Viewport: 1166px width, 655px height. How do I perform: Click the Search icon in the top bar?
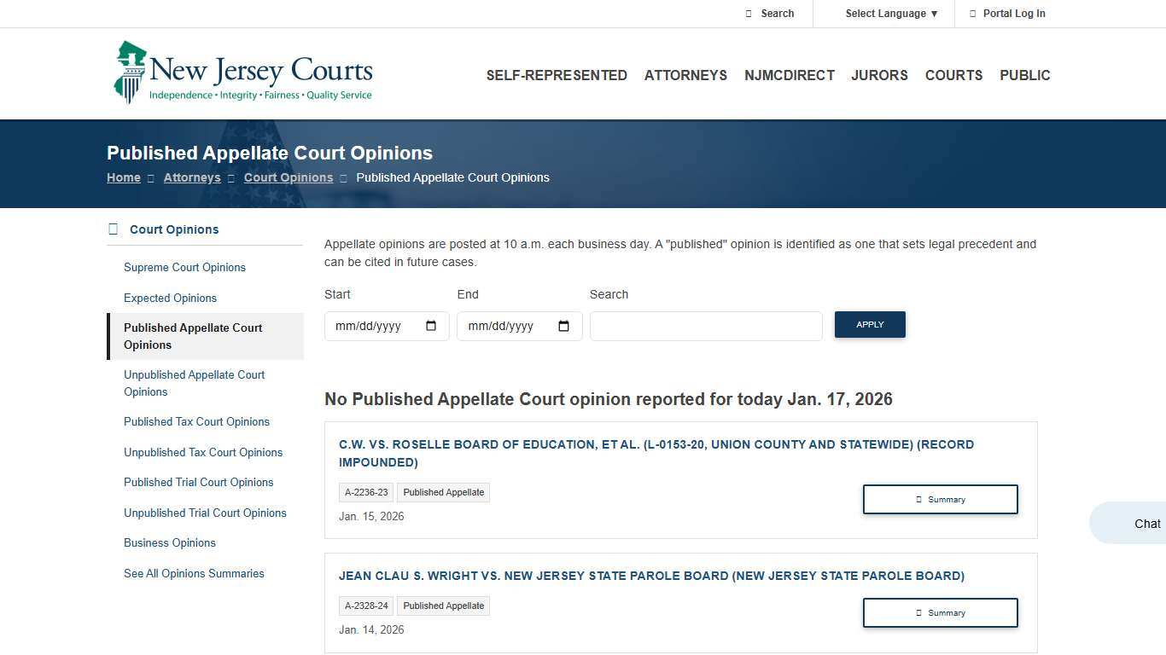tap(749, 14)
